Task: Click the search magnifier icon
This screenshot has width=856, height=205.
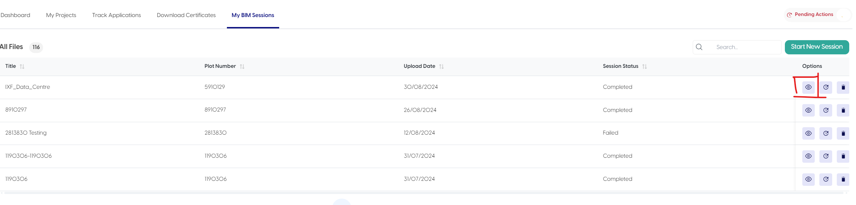Action: coord(699,47)
